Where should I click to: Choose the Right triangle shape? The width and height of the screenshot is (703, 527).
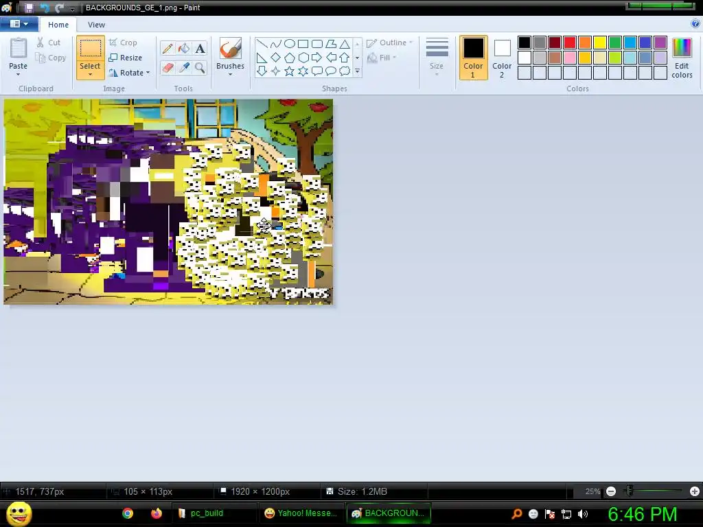click(x=262, y=58)
